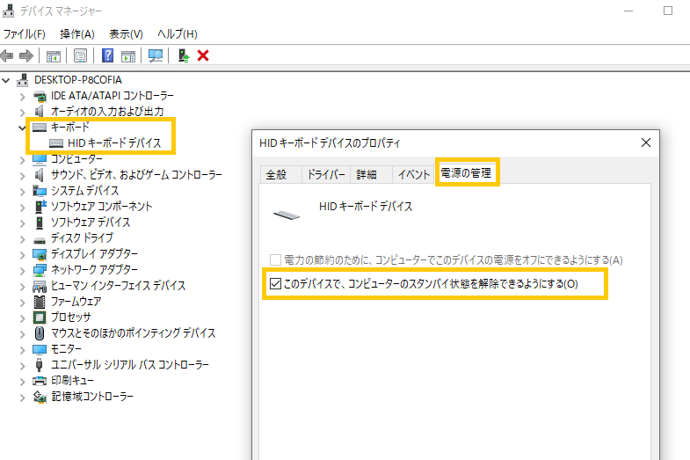Click the show/hide console tree toolbar icon

point(54,56)
